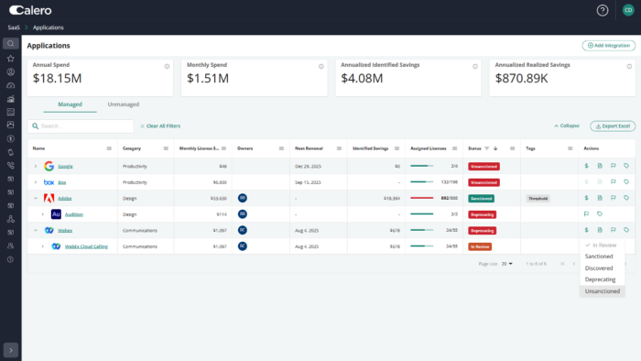641x361 pixels.
Task: Open Tags column menu
Action: click(570, 148)
